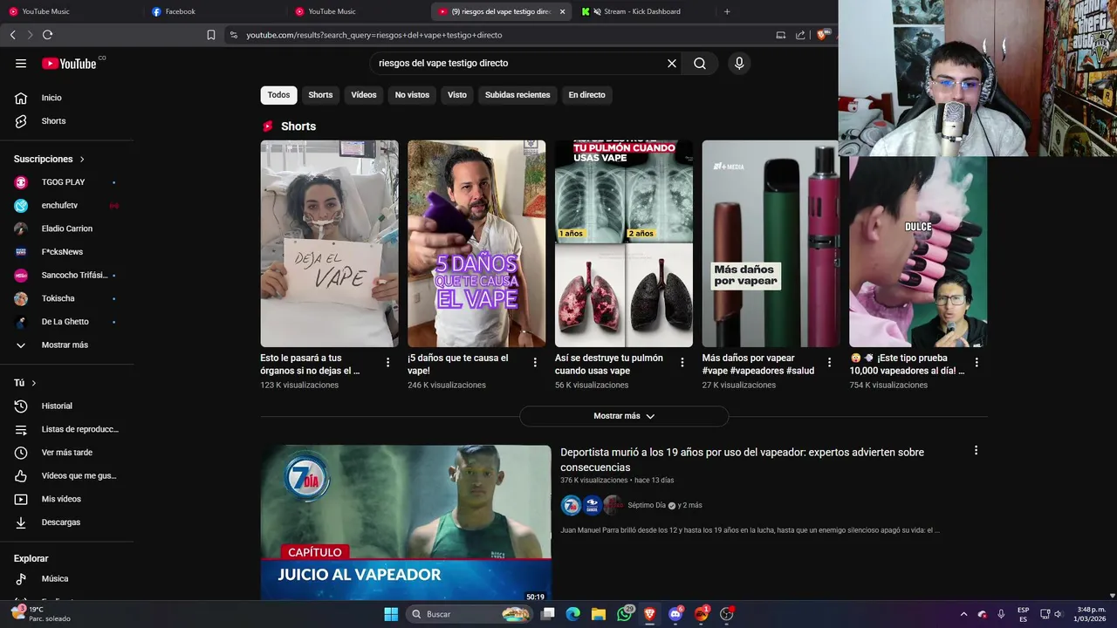Open options menu for '5 daños' short
The width and height of the screenshot is (1117, 628).
click(535, 362)
